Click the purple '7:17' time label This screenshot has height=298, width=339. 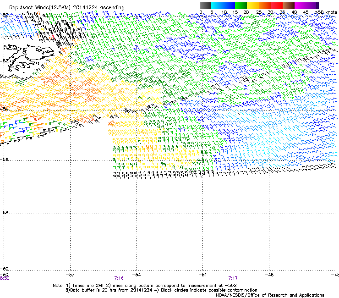[x=233, y=278]
